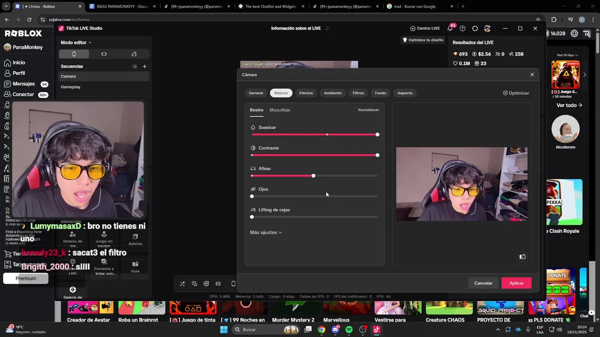Image resolution: width=600 pixels, height=337 pixels.
Task: Open Discord from the taskbar
Action: (335, 330)
